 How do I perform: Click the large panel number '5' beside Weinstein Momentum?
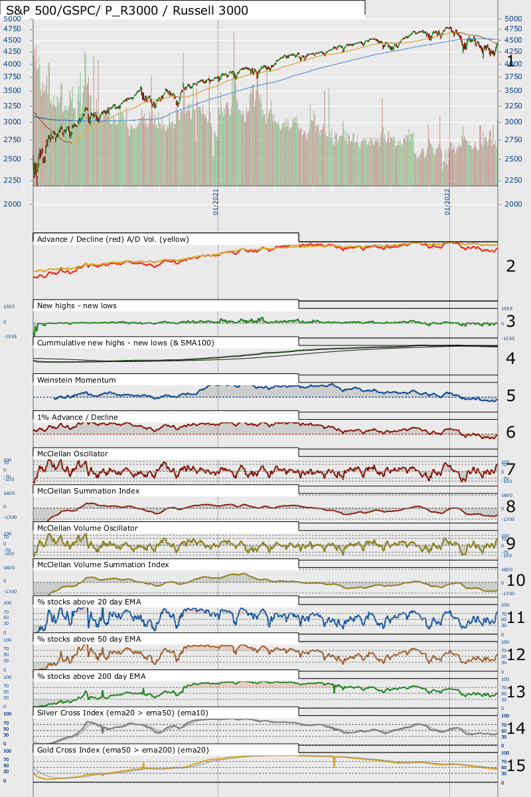(x=510, y=397)
